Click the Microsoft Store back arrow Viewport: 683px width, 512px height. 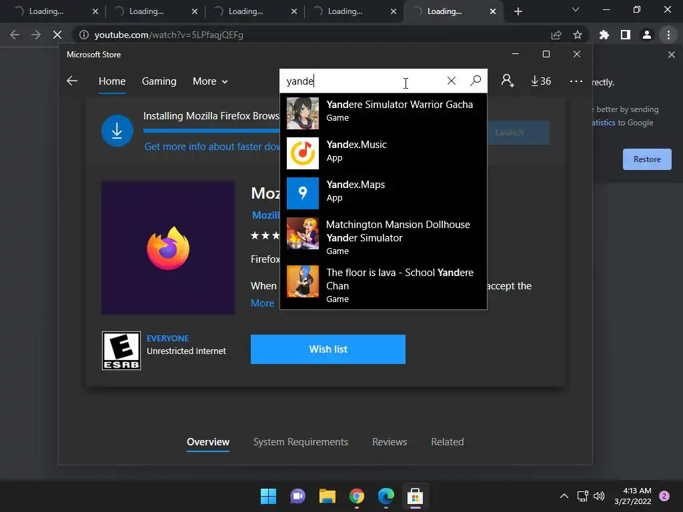pyautogui.click(x=72, y=81)
